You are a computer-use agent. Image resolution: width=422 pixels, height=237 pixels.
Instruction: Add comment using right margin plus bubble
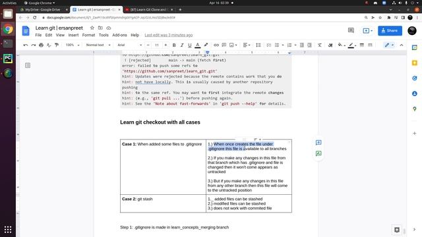coord(318,142)
